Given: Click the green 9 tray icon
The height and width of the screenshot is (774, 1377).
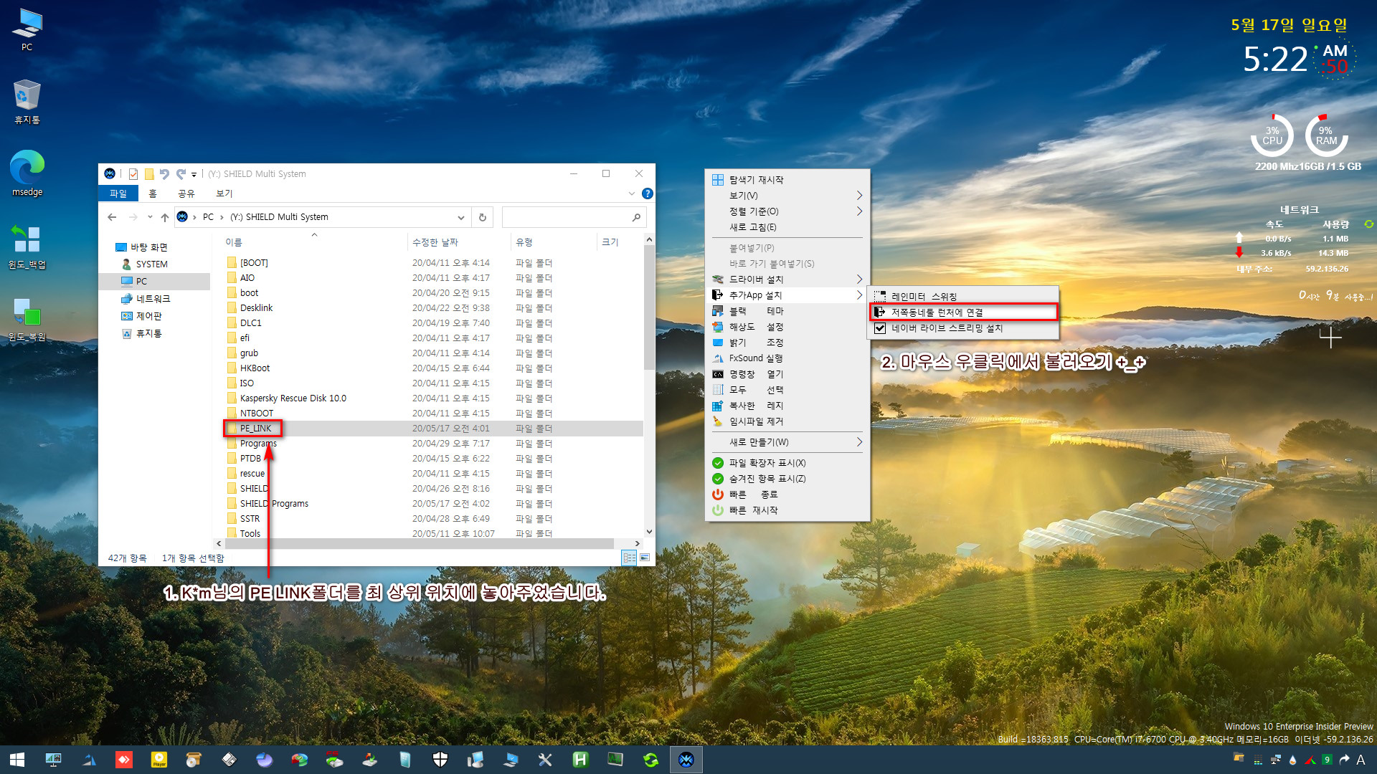Looking at the screenshot, I should coord(1327,760).
